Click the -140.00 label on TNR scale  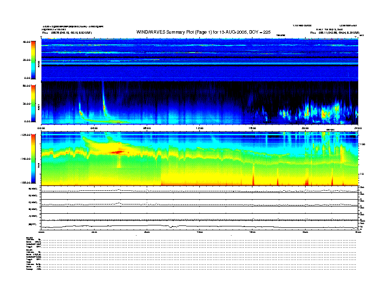point(25,159)
